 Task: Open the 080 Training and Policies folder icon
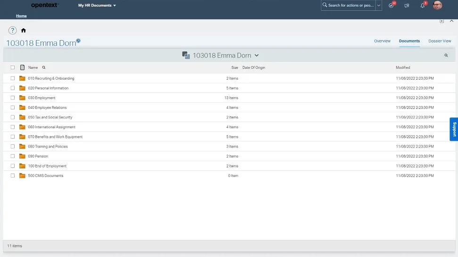(22, 146)
